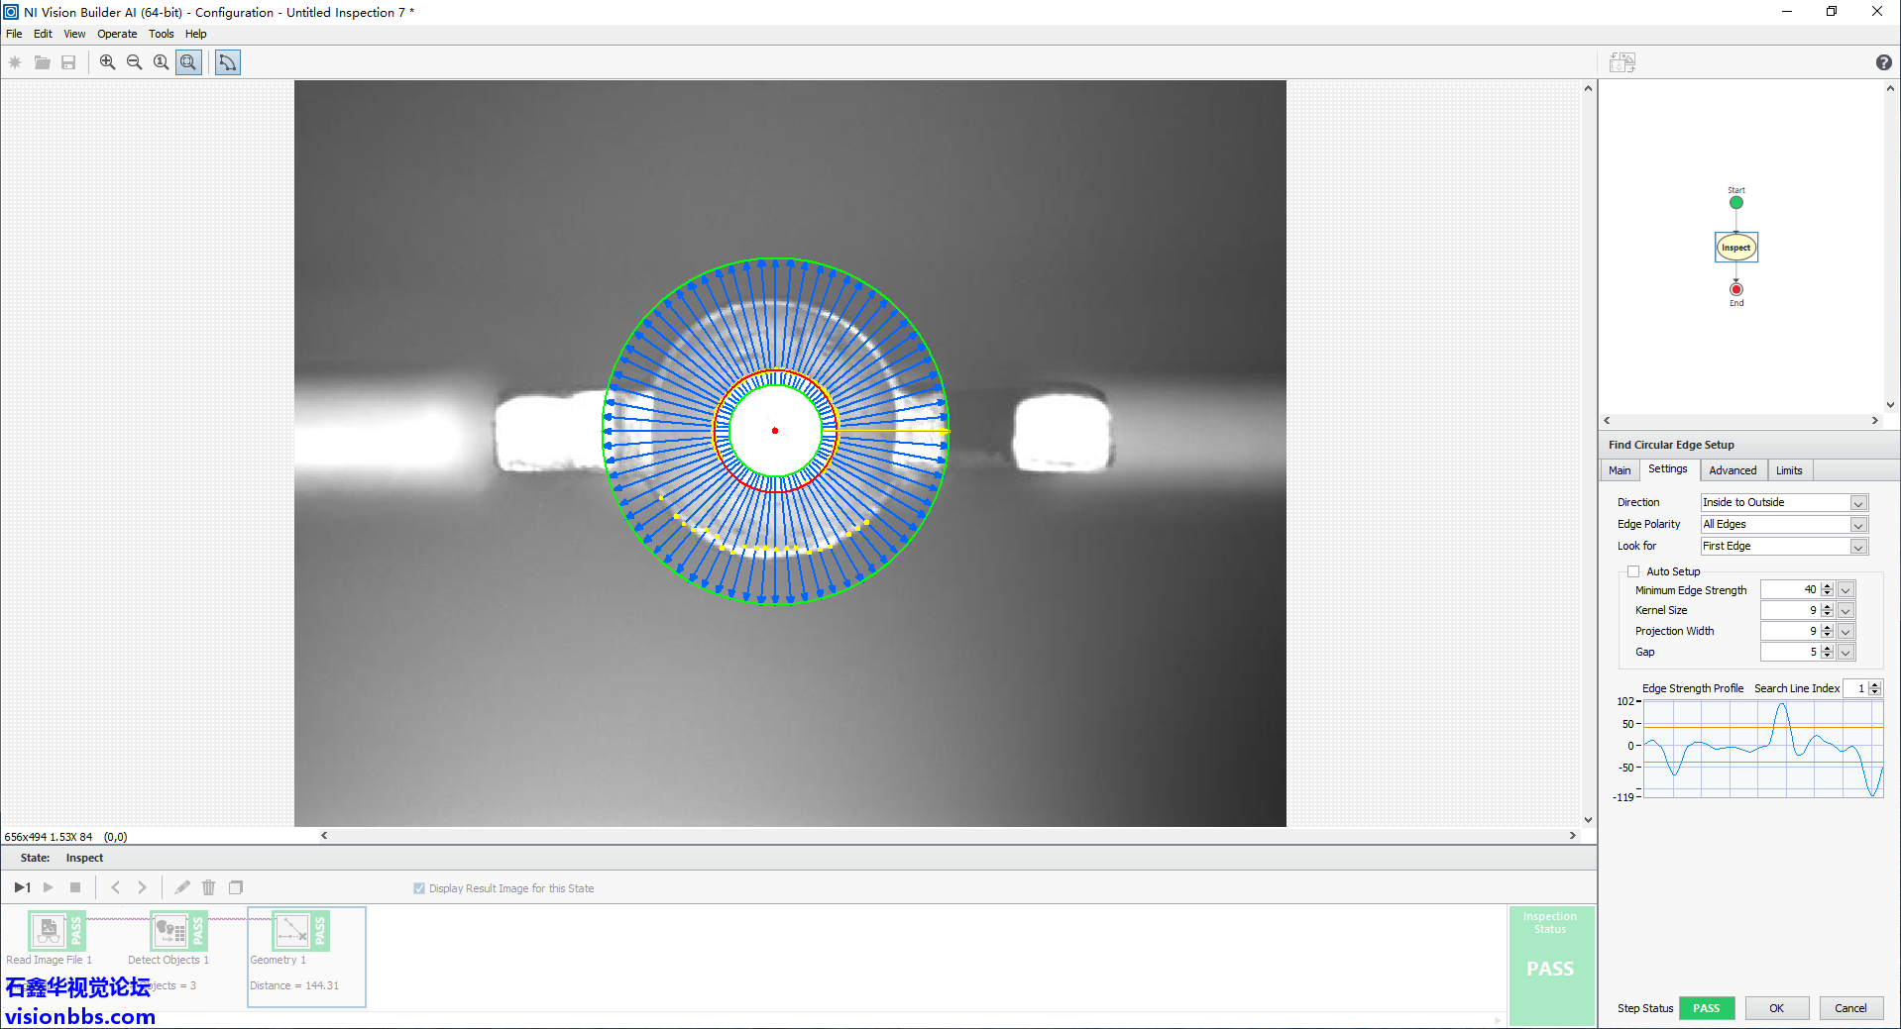Click the Projection Width value field
The image size is (1901, 1029).
pyautogui.click(x=1790, y=632)
